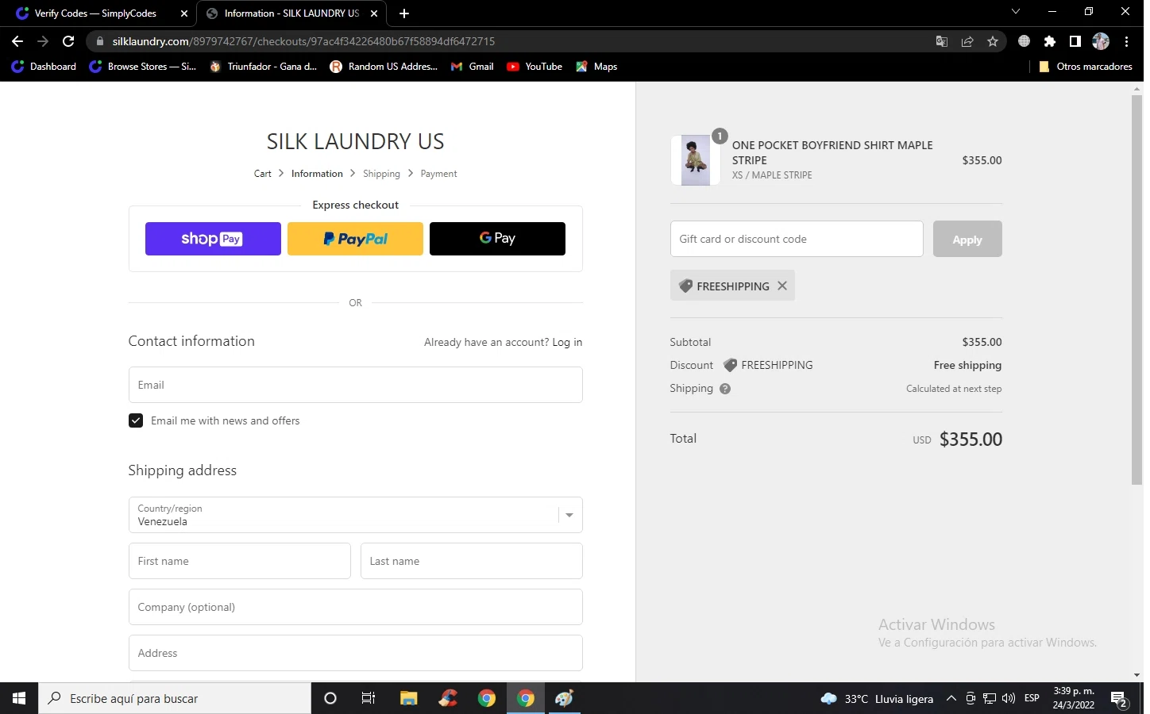
Task: Click the SILK LAUNDRY US store title
Action: click(x=355, y=141)
